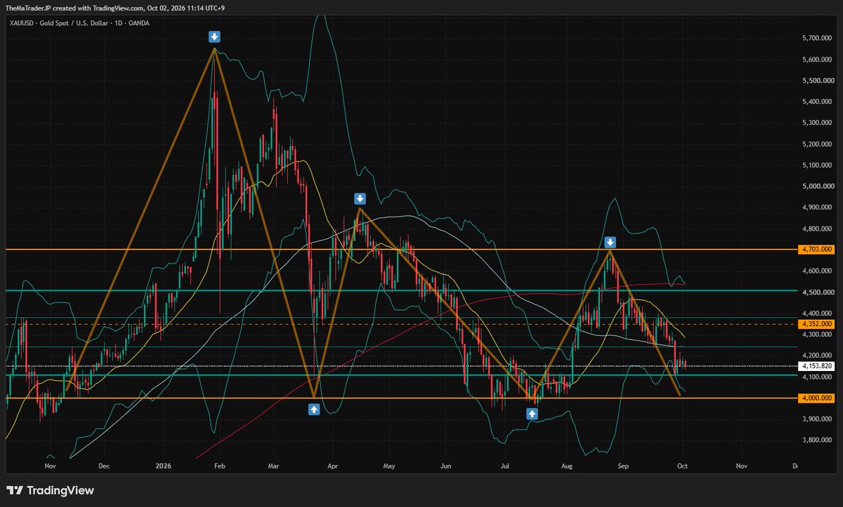
Task: Click the 5,600.000 price axis label
Action: coord(817,60)
